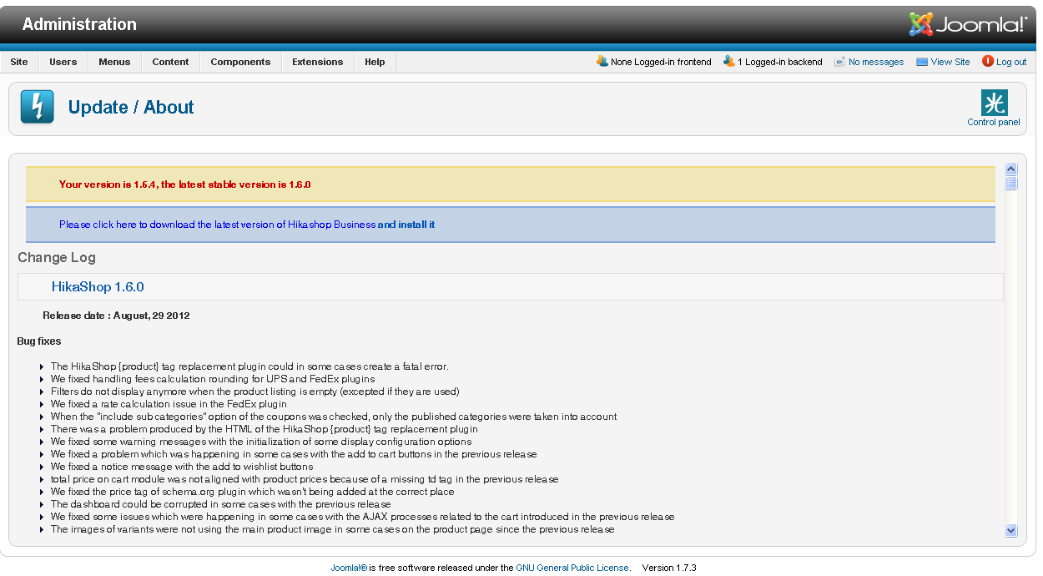Click the Joomla! logo in header
The width and height of the screenshot is (1043, 576).
click(967, 24)
